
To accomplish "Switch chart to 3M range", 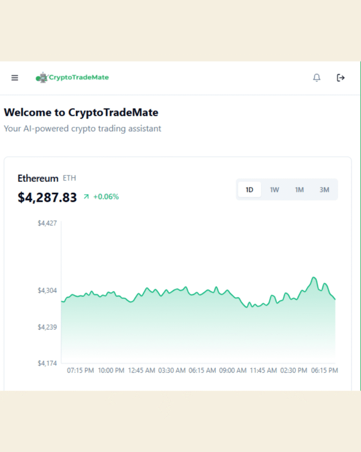I will coord(324,190).
